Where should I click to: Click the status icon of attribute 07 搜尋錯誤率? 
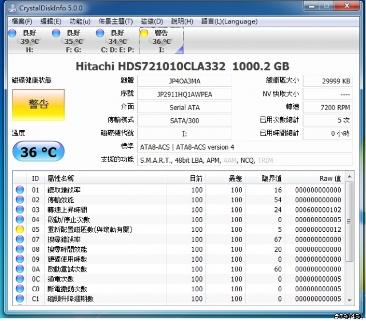click(20, 239)
